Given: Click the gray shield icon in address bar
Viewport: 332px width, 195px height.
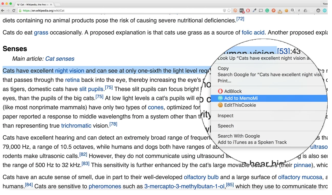Looking at the screenshot, I should pos(224,10).
